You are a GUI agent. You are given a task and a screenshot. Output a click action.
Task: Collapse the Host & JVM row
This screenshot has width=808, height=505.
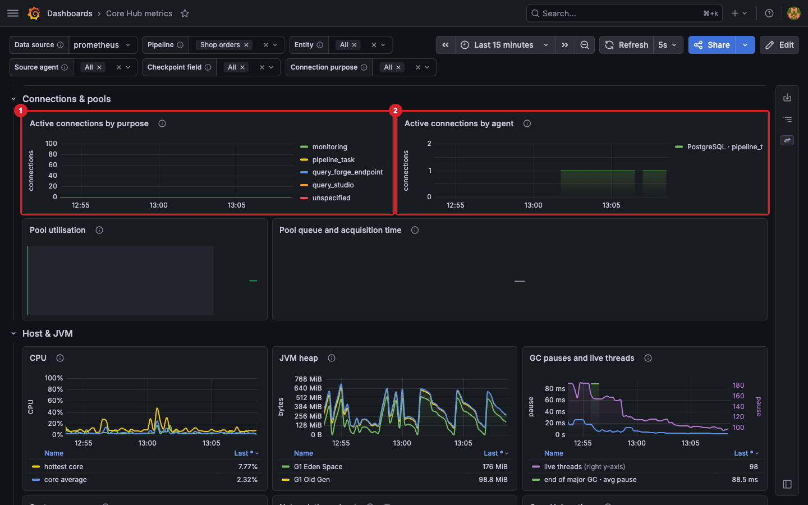coord(13,333)
